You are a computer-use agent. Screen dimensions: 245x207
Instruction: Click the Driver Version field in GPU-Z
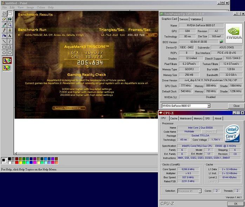point(211,80)
